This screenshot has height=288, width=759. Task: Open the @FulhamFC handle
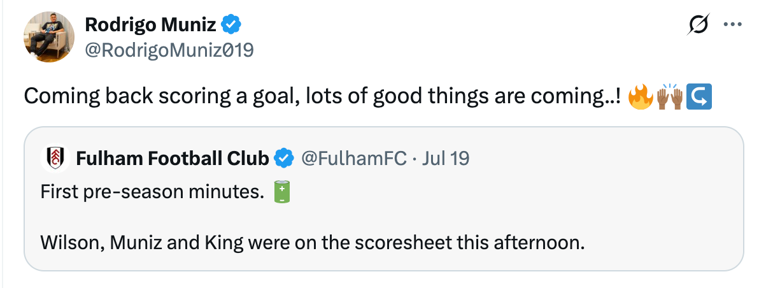click(x=353, y=158)
